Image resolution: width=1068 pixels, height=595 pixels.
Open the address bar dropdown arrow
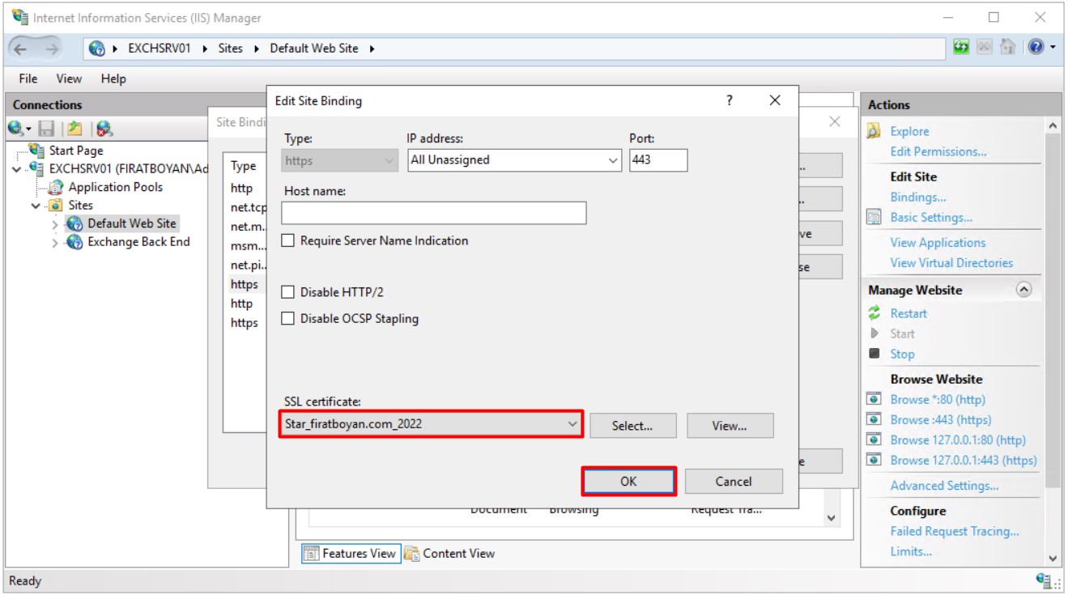point(1053,47)
